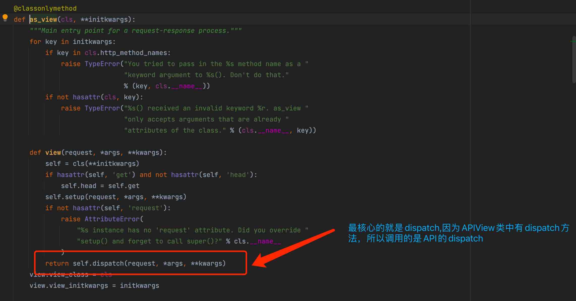Click 'self = cls(**initkwargs)' line
Image resolution: width=576 pixels, height=301 pixels.
pos(92,164)
